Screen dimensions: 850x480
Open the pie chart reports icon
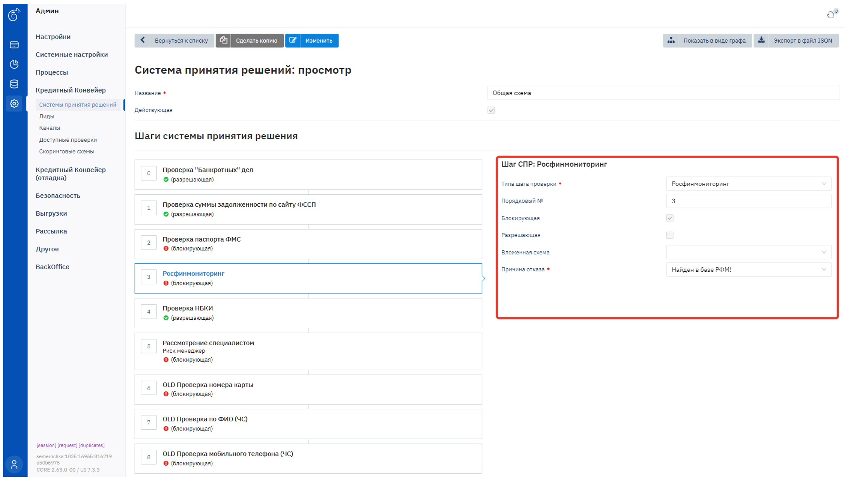(14, 64)
